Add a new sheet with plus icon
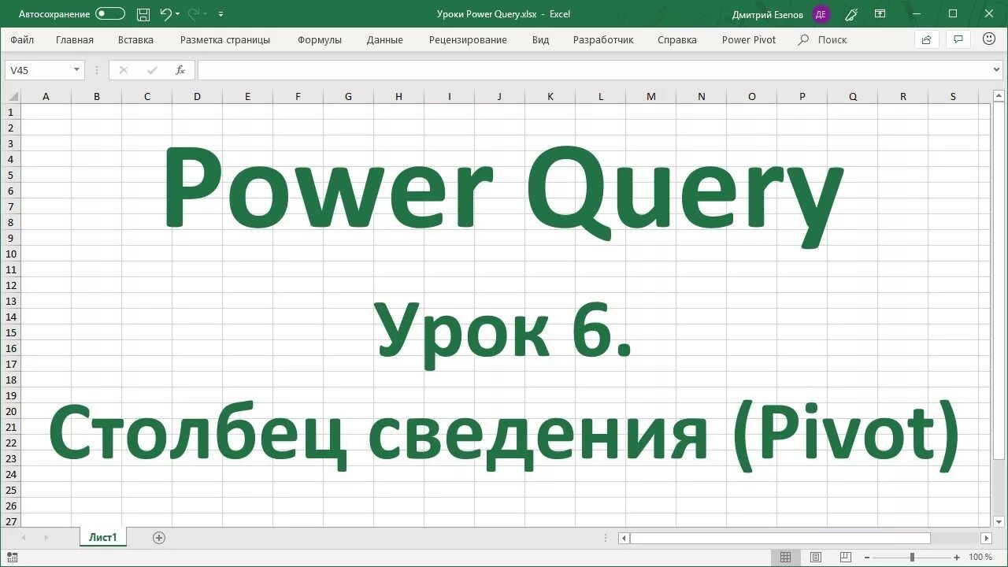This screenshot has height=567, width=1008. point(159,538)
